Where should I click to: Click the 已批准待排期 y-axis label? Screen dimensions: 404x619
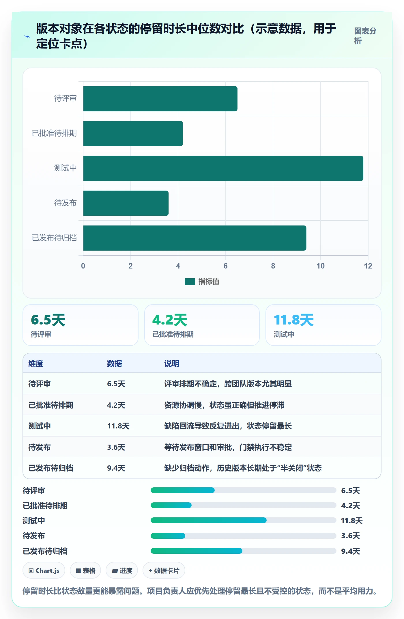point(54,133)
